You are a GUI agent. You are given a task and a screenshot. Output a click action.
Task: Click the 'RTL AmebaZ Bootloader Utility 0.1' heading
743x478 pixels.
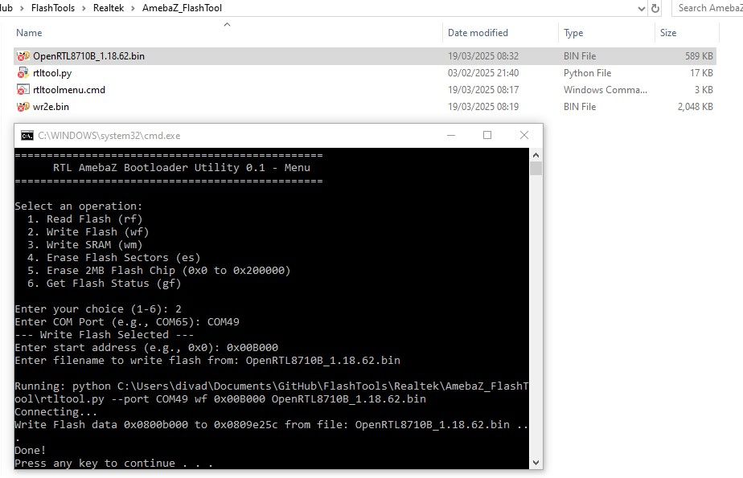pos(182,168)
